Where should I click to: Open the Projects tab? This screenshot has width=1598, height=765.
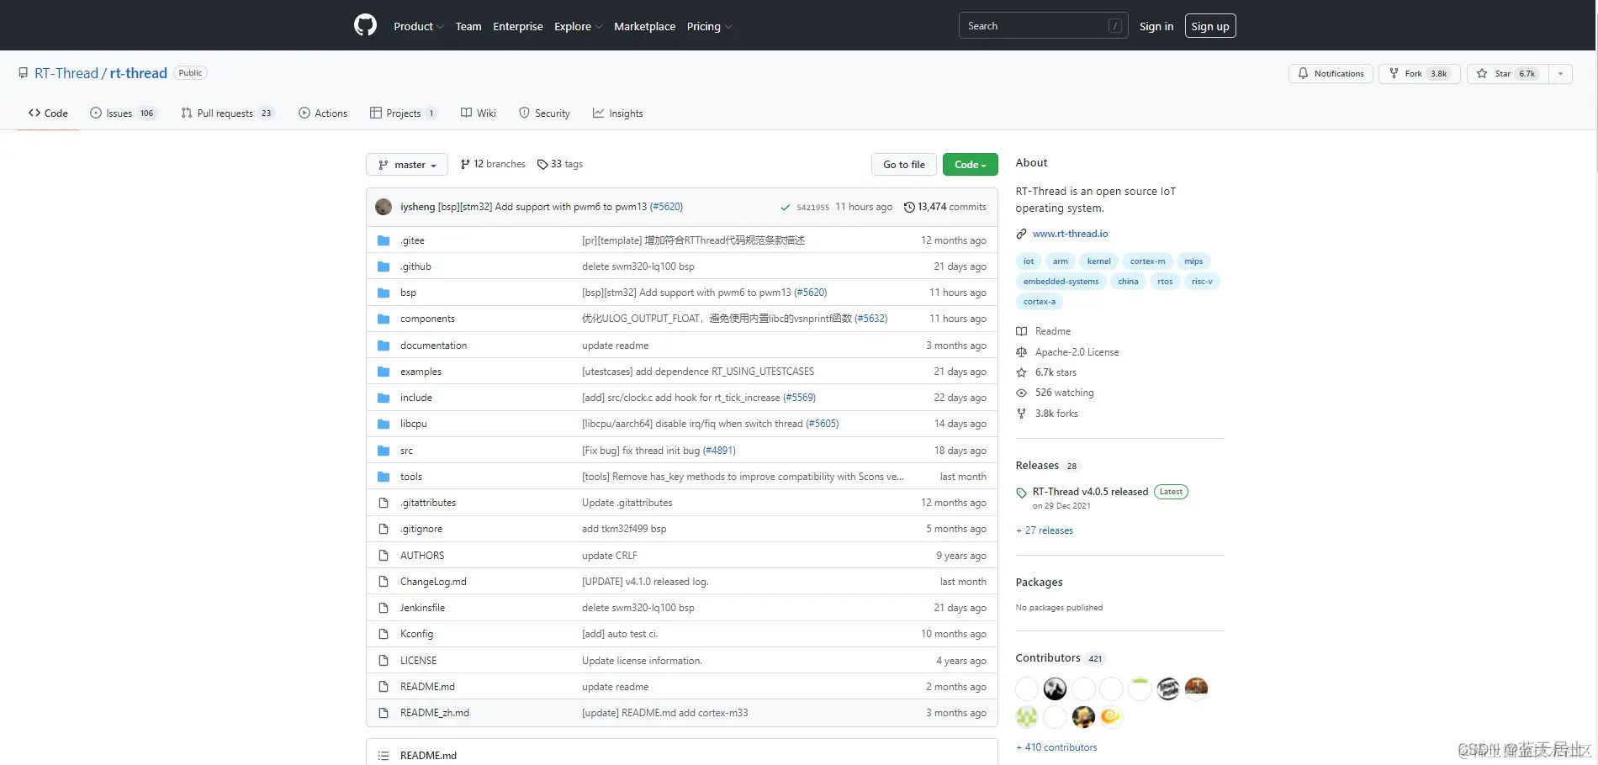coord(403,113)
